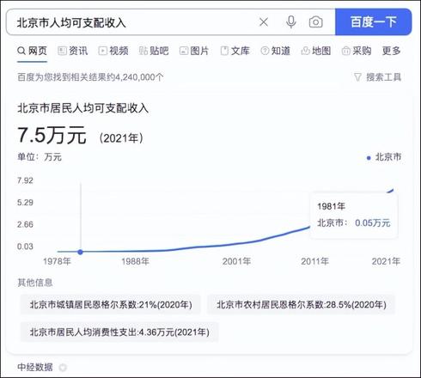Image resolution: width=421 pixels, height=378 pixels.
Task: Click the 0.03 y-axis label
Action: coord(25,247)
